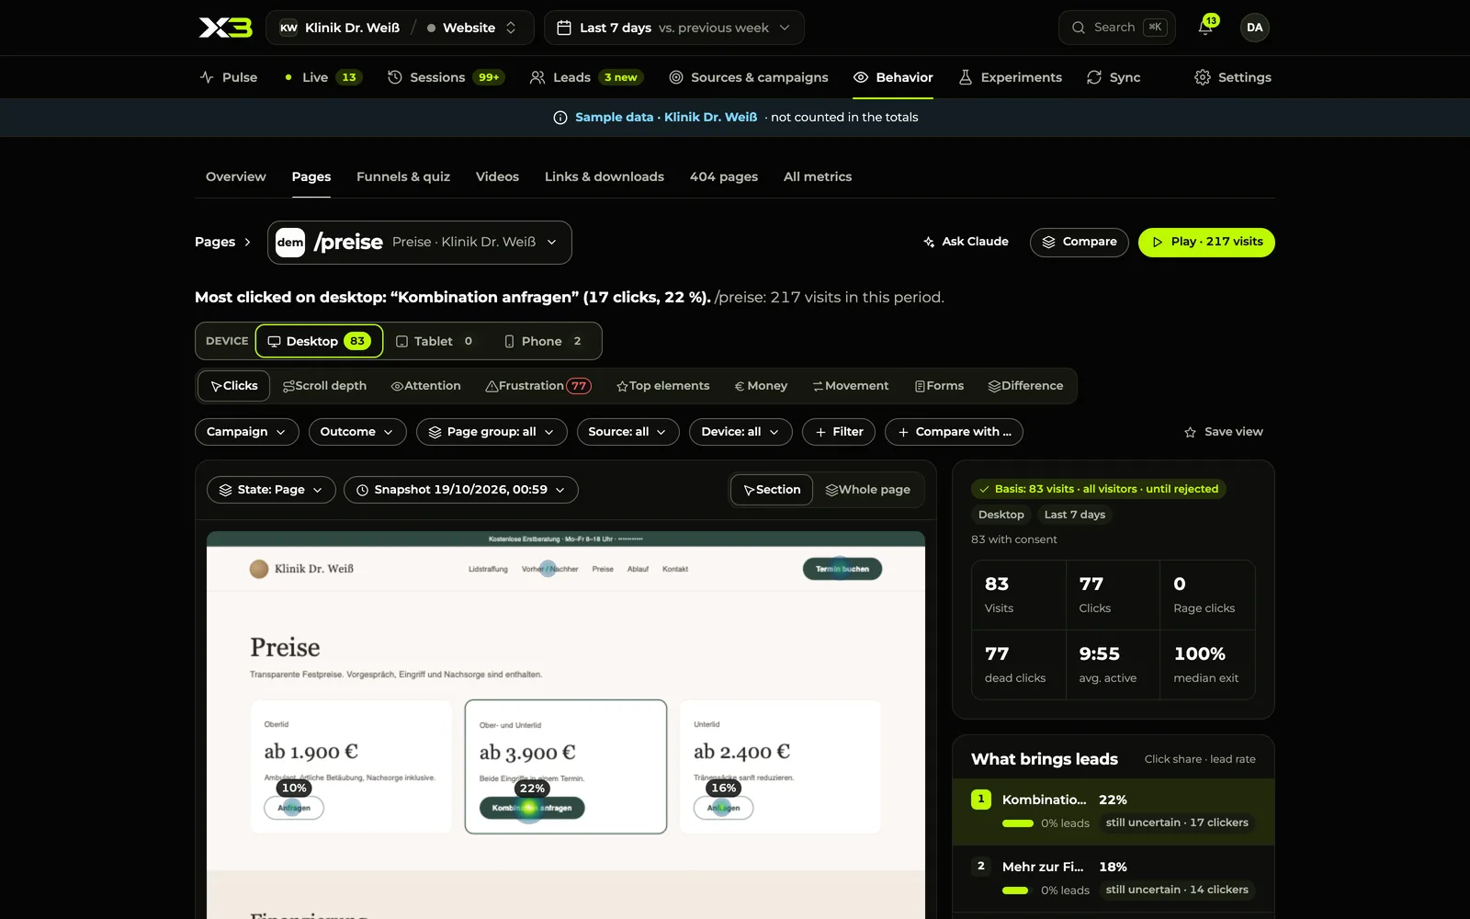
Task: Open the Experiments flask item
Action: click(x=1010, y=77)
